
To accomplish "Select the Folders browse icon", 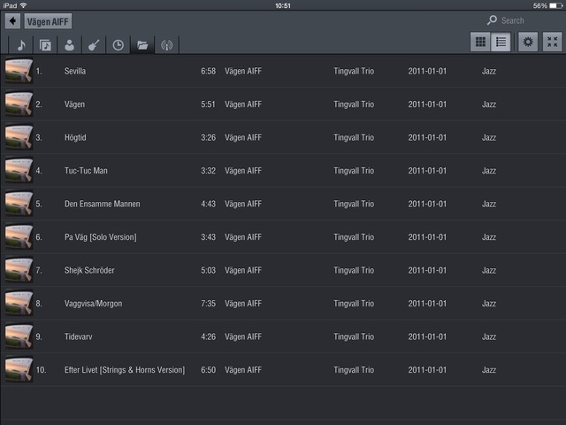I will [142, 45].
